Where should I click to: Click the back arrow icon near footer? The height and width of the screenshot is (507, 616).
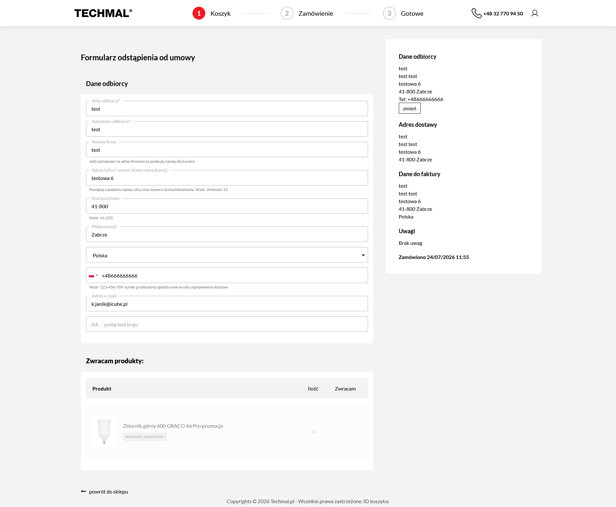[x=84, y=491]
